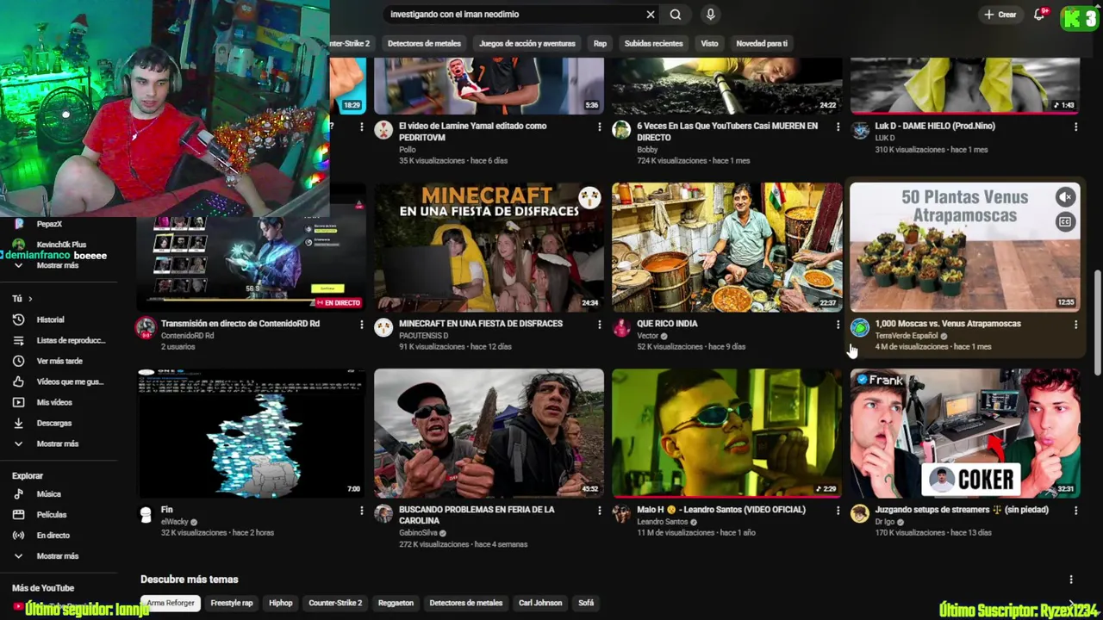Screen dimensions: 1103x620
Task: Mute the Venus Atrapamoscas video preview
Action: click(1065, 197)
